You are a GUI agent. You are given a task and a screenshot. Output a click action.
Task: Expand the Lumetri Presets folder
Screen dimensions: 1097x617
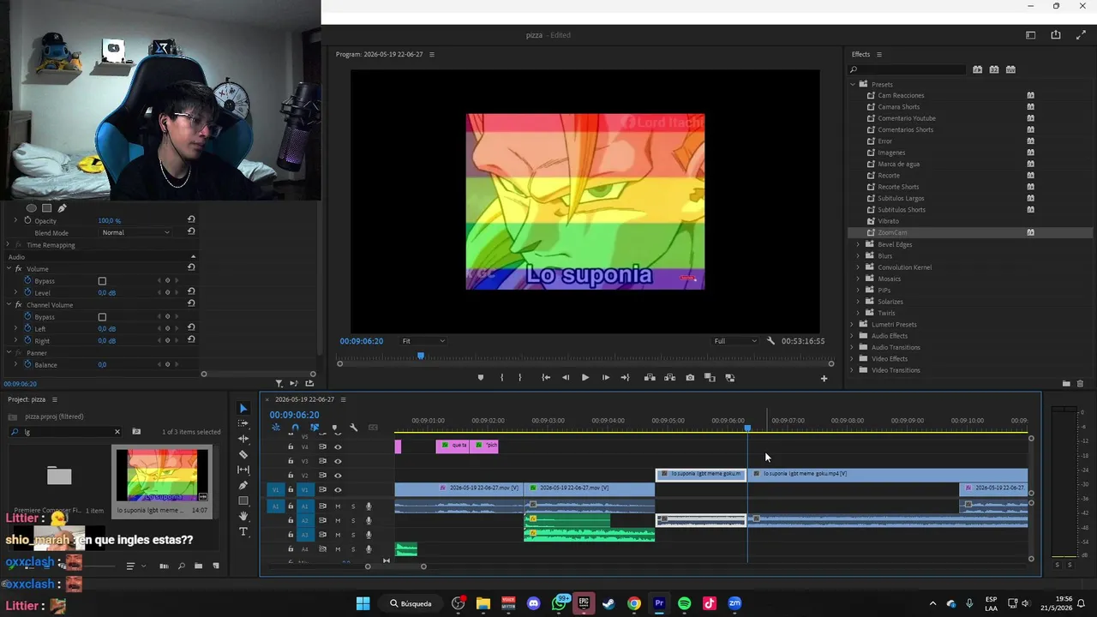(852, 325)
